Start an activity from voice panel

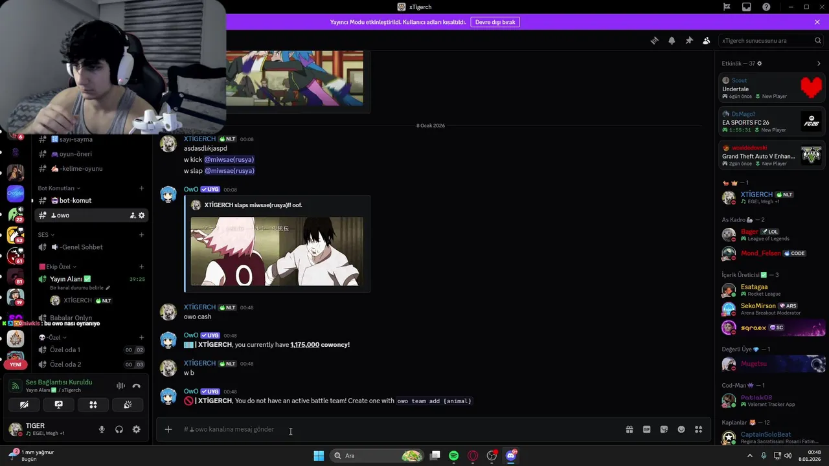tap(93, 405)
